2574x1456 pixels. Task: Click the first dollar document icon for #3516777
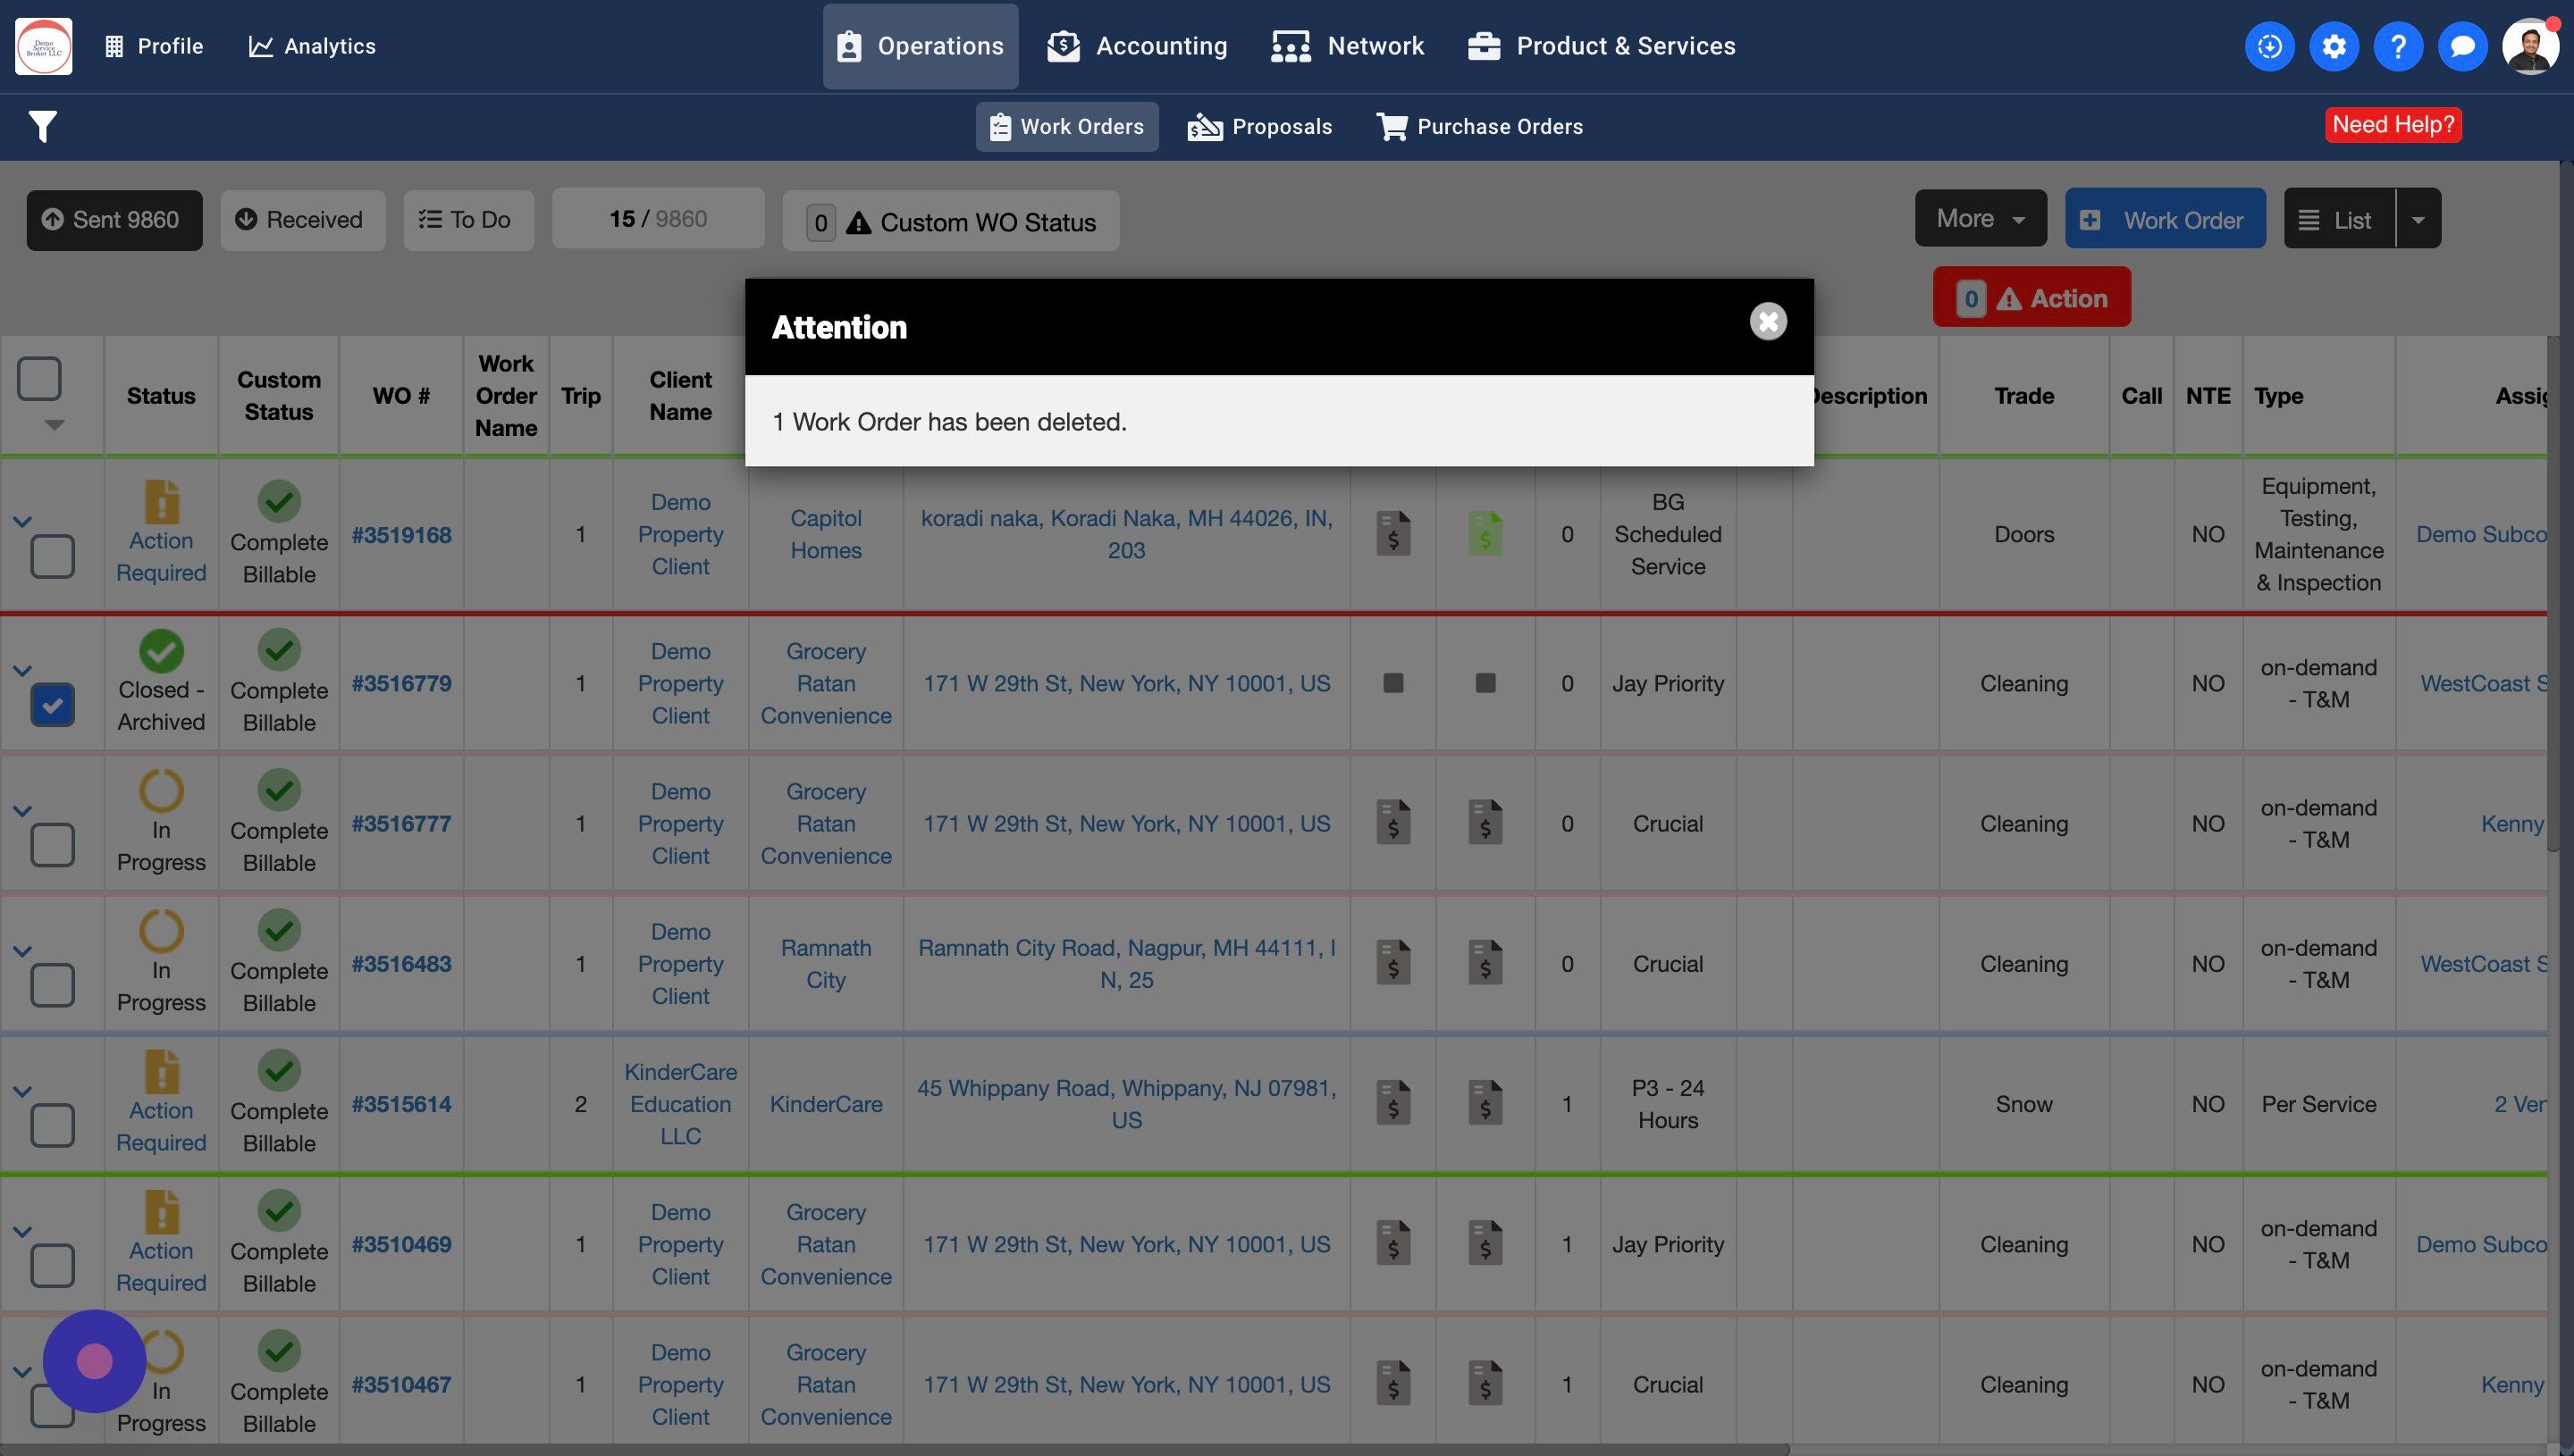pyautogui.click(x=1392, y=823)
